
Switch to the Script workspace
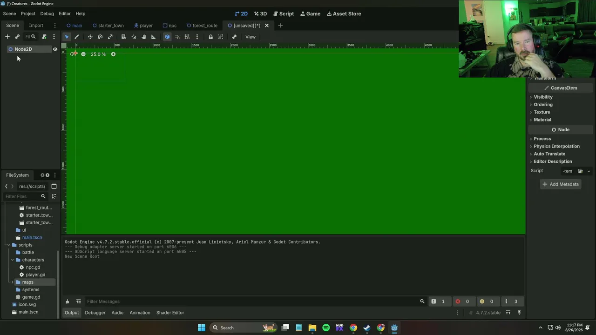pos(284,13)
